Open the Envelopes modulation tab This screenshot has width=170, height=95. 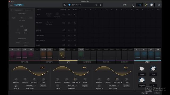(50, 62)
